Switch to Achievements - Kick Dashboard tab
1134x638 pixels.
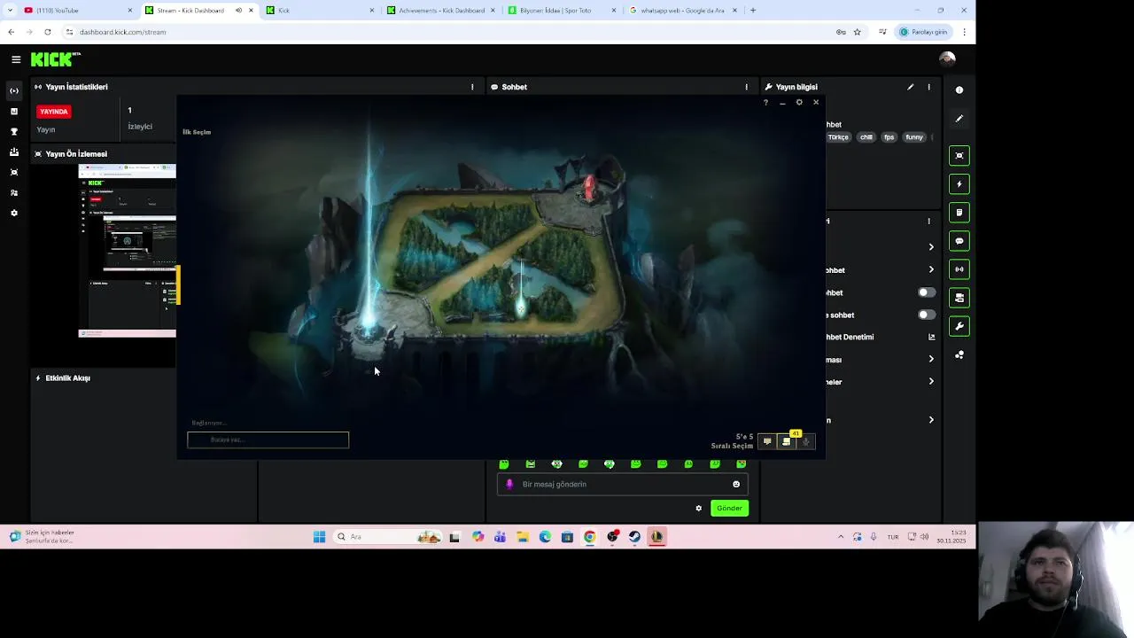pos(441,11)
